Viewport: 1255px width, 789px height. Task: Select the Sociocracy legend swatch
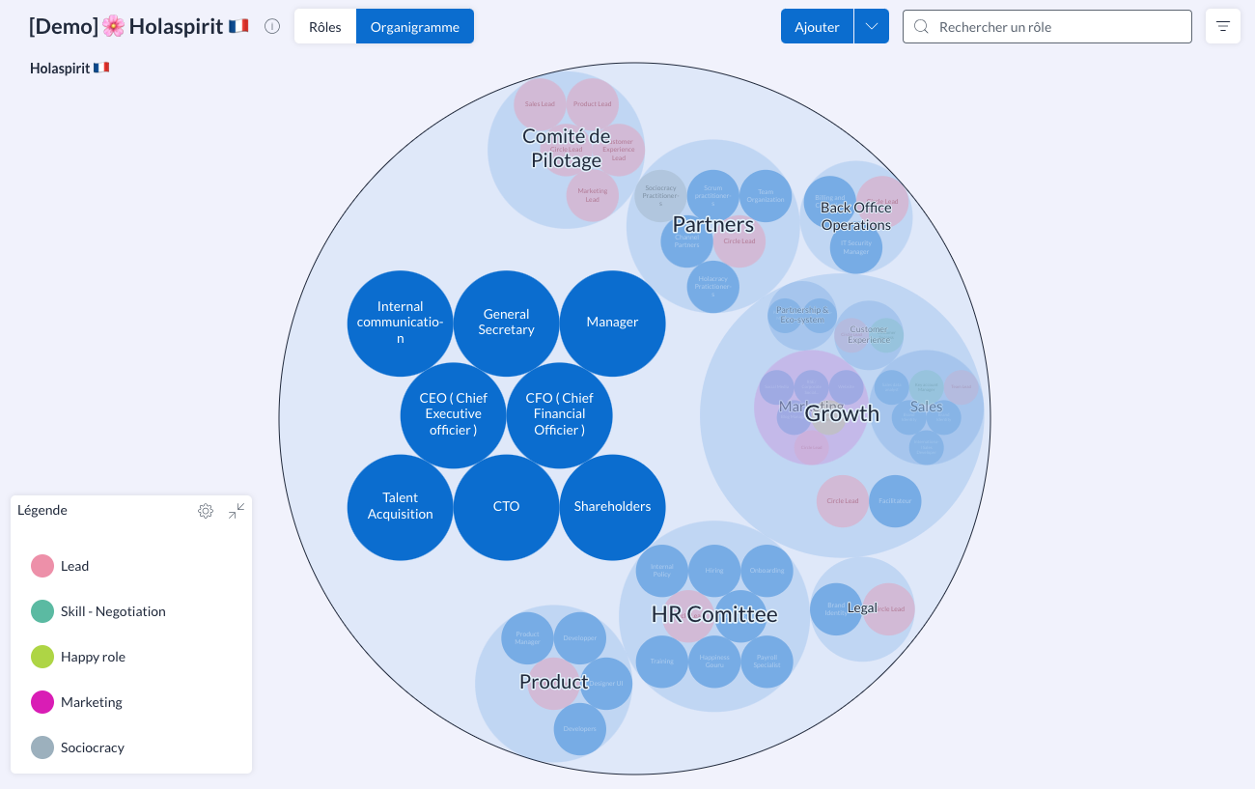pos(42,747)
